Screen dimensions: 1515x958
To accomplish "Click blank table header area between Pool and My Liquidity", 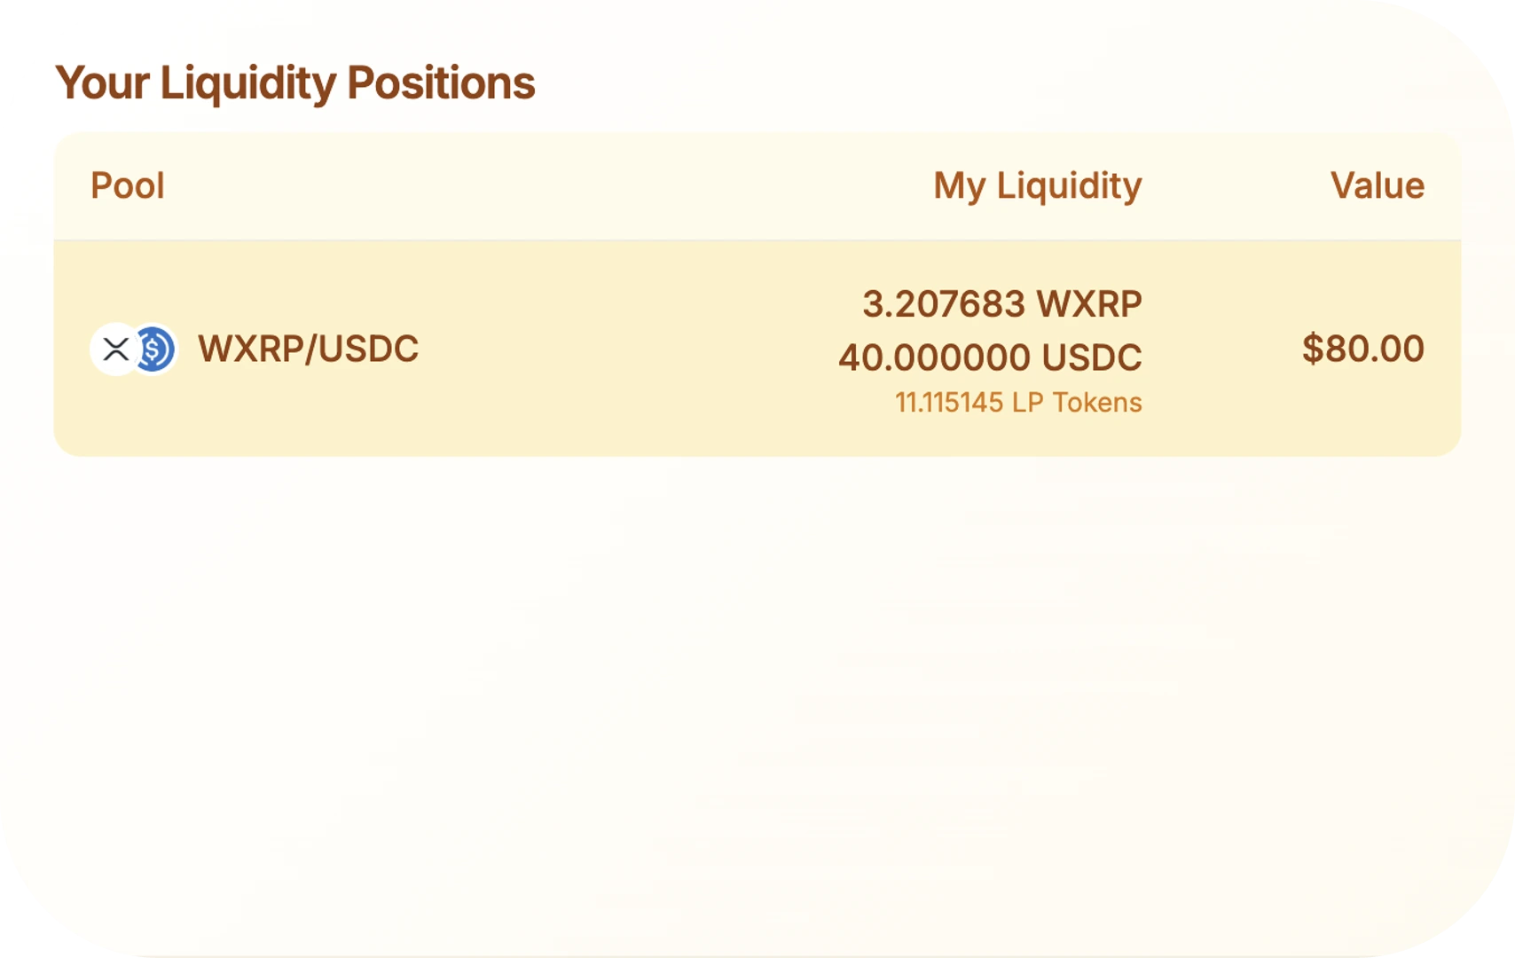I will [x=550, y=186].
